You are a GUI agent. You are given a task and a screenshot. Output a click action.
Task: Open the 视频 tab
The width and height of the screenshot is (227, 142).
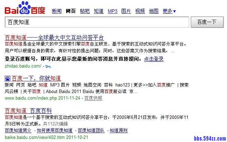click(x=140, y=11)
